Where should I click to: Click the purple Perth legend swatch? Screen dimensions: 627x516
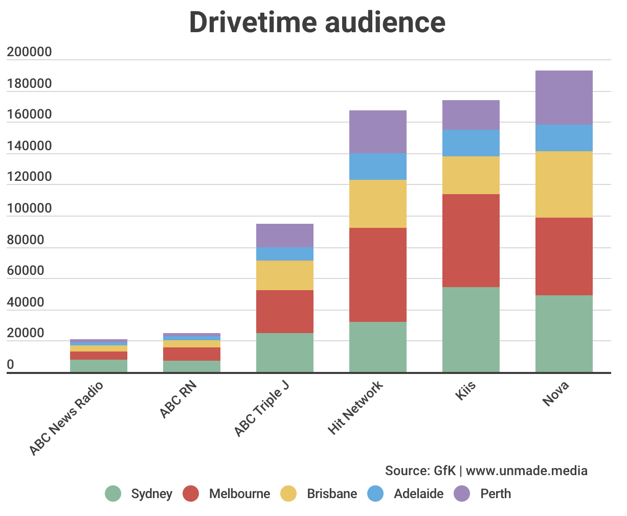pos(462,494)
